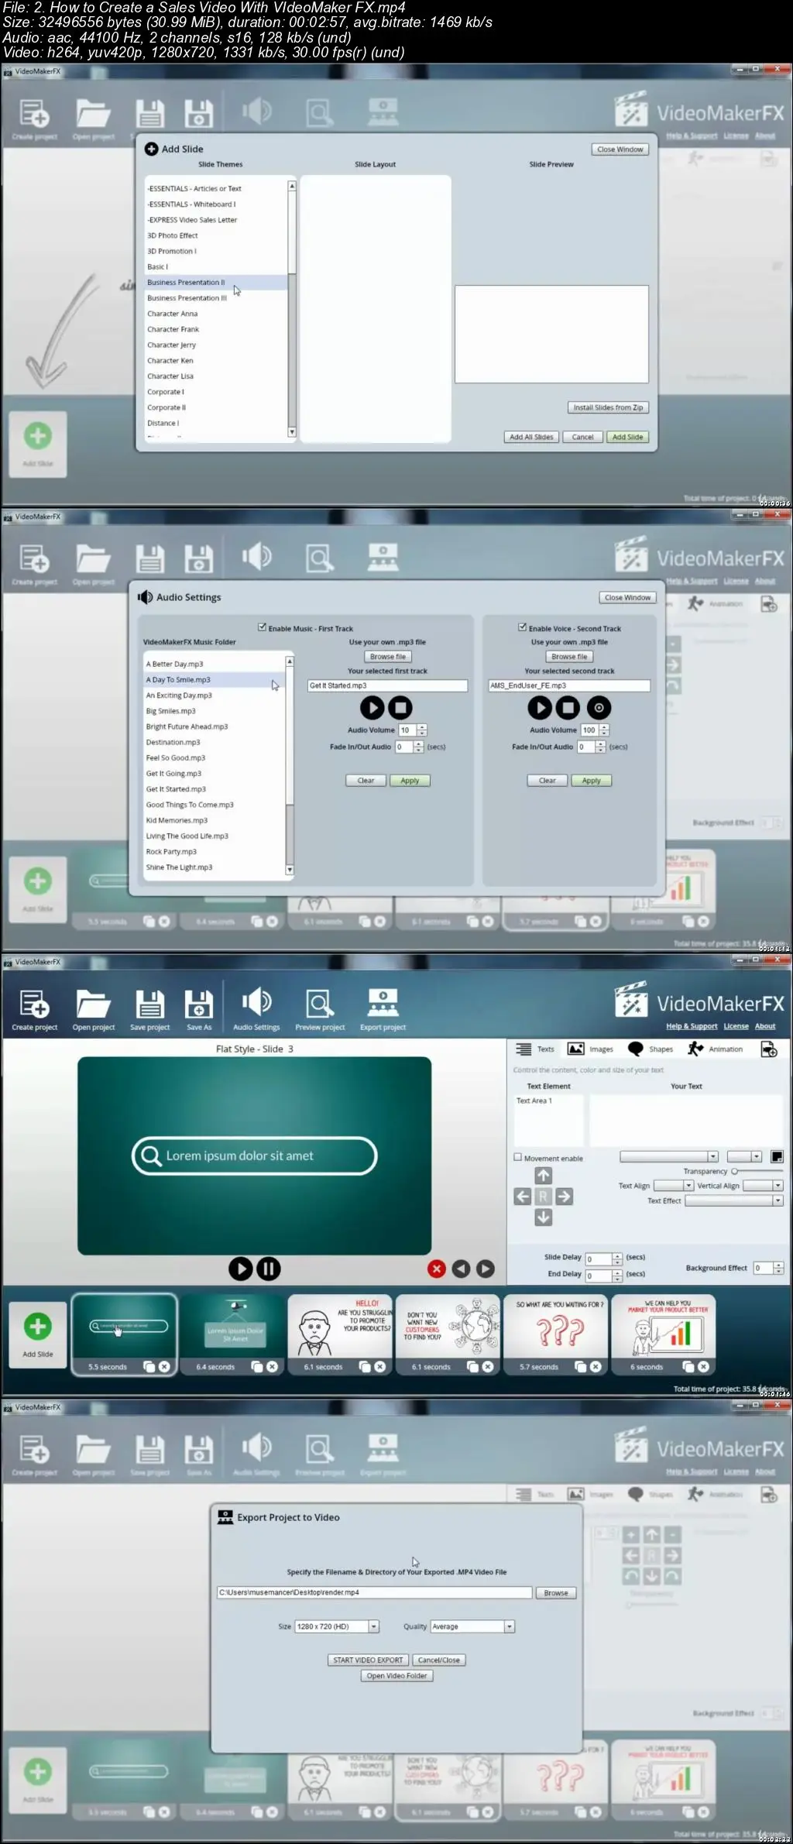The width and height of the screenshot is (793, 1844).
Task: Select A Day To Smile.mp3 in music folder
Action: point(214,680)
